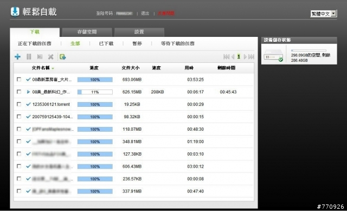Image resolution: width=347 pixels, height=211 pixels.
Task: Tick checkbox for 693.06MB file row
Action: click(x=19, y=79)
